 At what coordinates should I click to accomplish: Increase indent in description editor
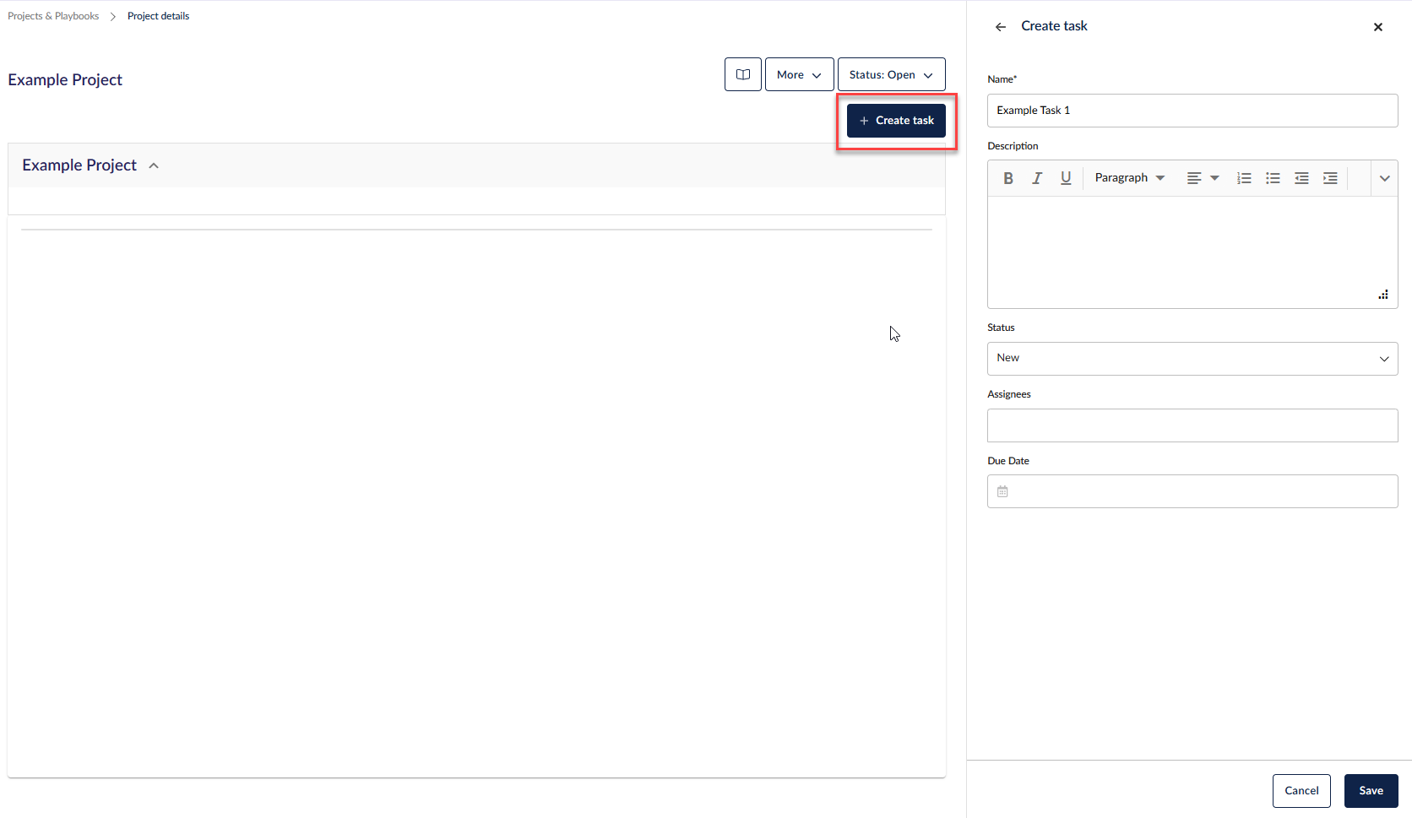coord(1330,178)
